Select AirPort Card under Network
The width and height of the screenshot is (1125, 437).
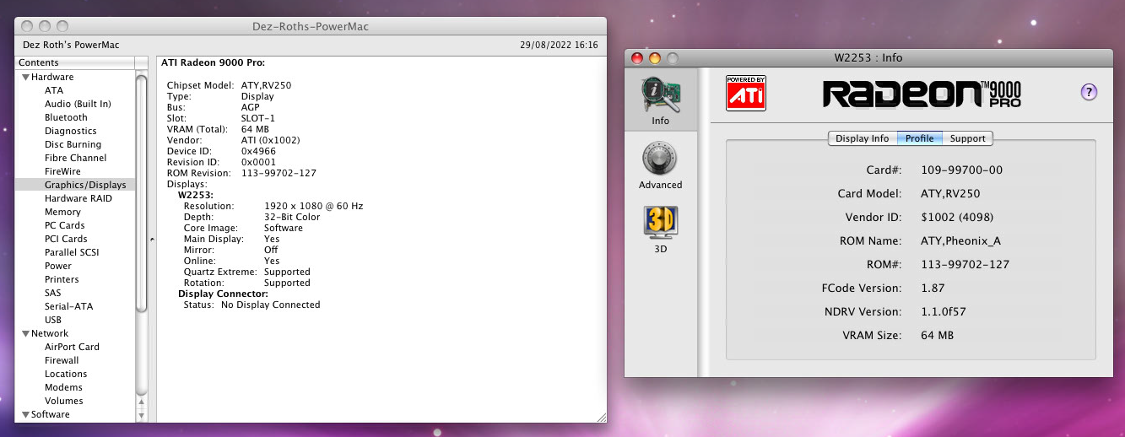tap(72, 347)
